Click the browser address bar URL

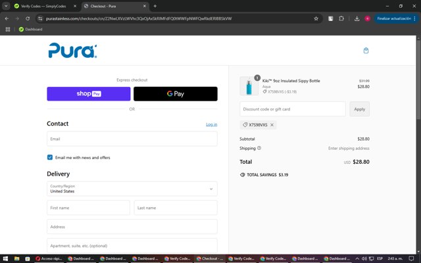point(139,18)
